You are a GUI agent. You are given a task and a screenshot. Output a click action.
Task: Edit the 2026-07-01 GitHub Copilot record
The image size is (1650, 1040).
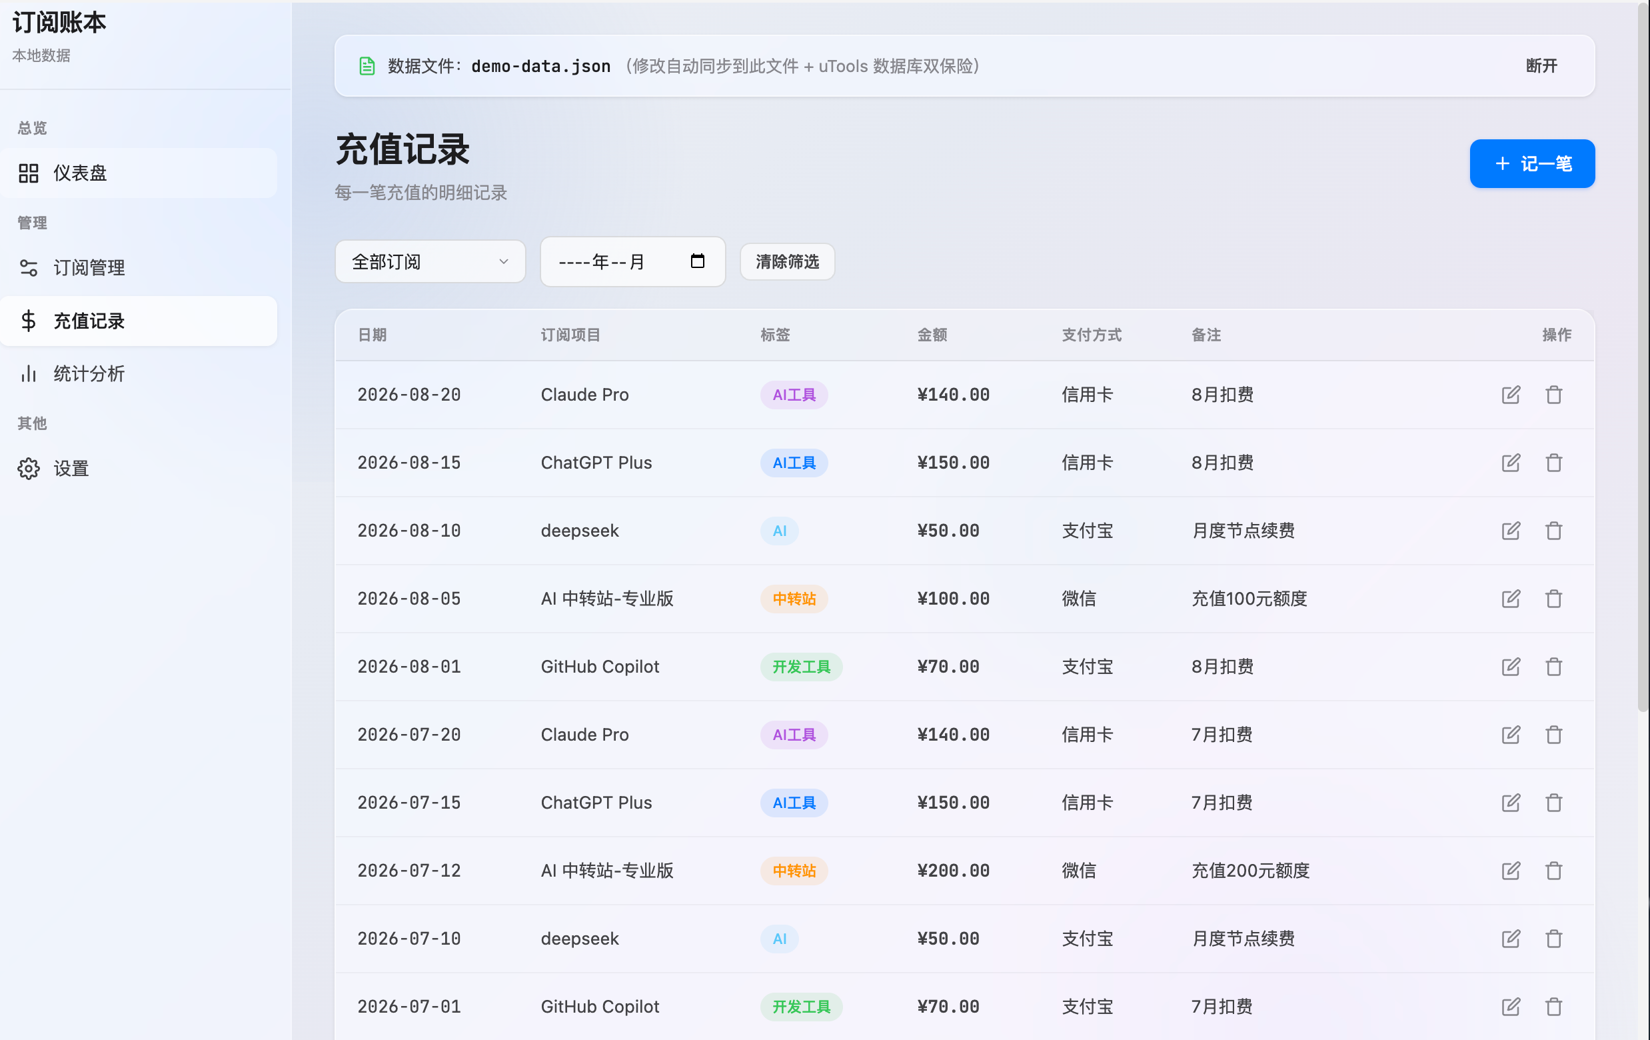click(x=1510, y=1007)
